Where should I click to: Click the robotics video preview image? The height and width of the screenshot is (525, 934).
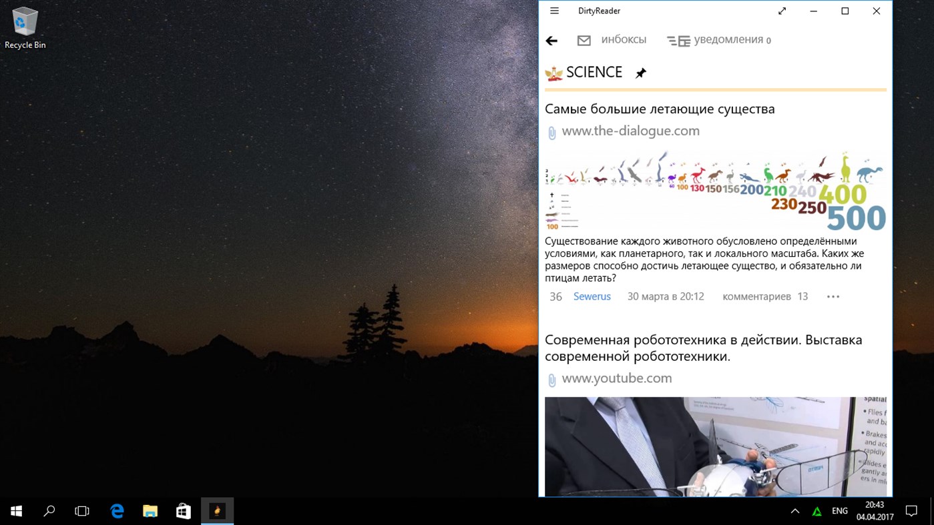(x=716, y=447)
